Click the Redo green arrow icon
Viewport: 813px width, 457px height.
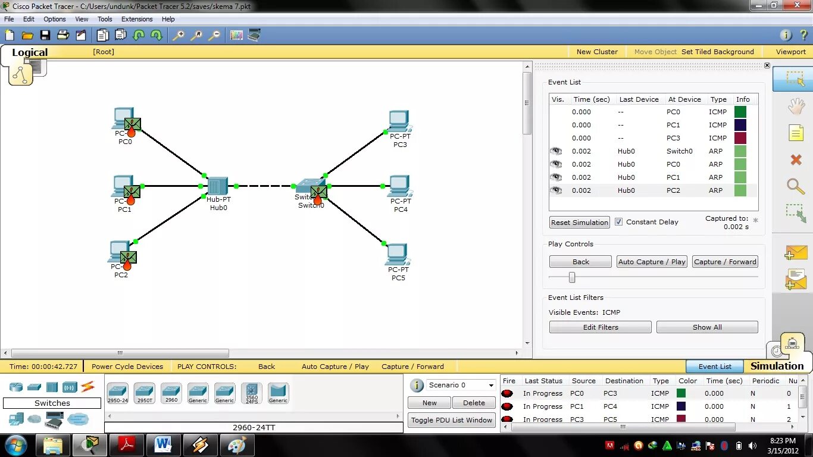pos(156,35)
